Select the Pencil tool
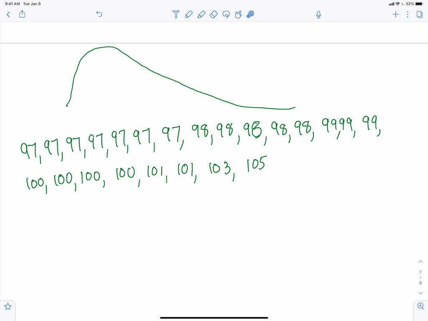Image resolution: width=428 pixels, height=321 pixels. coord(189,14)
